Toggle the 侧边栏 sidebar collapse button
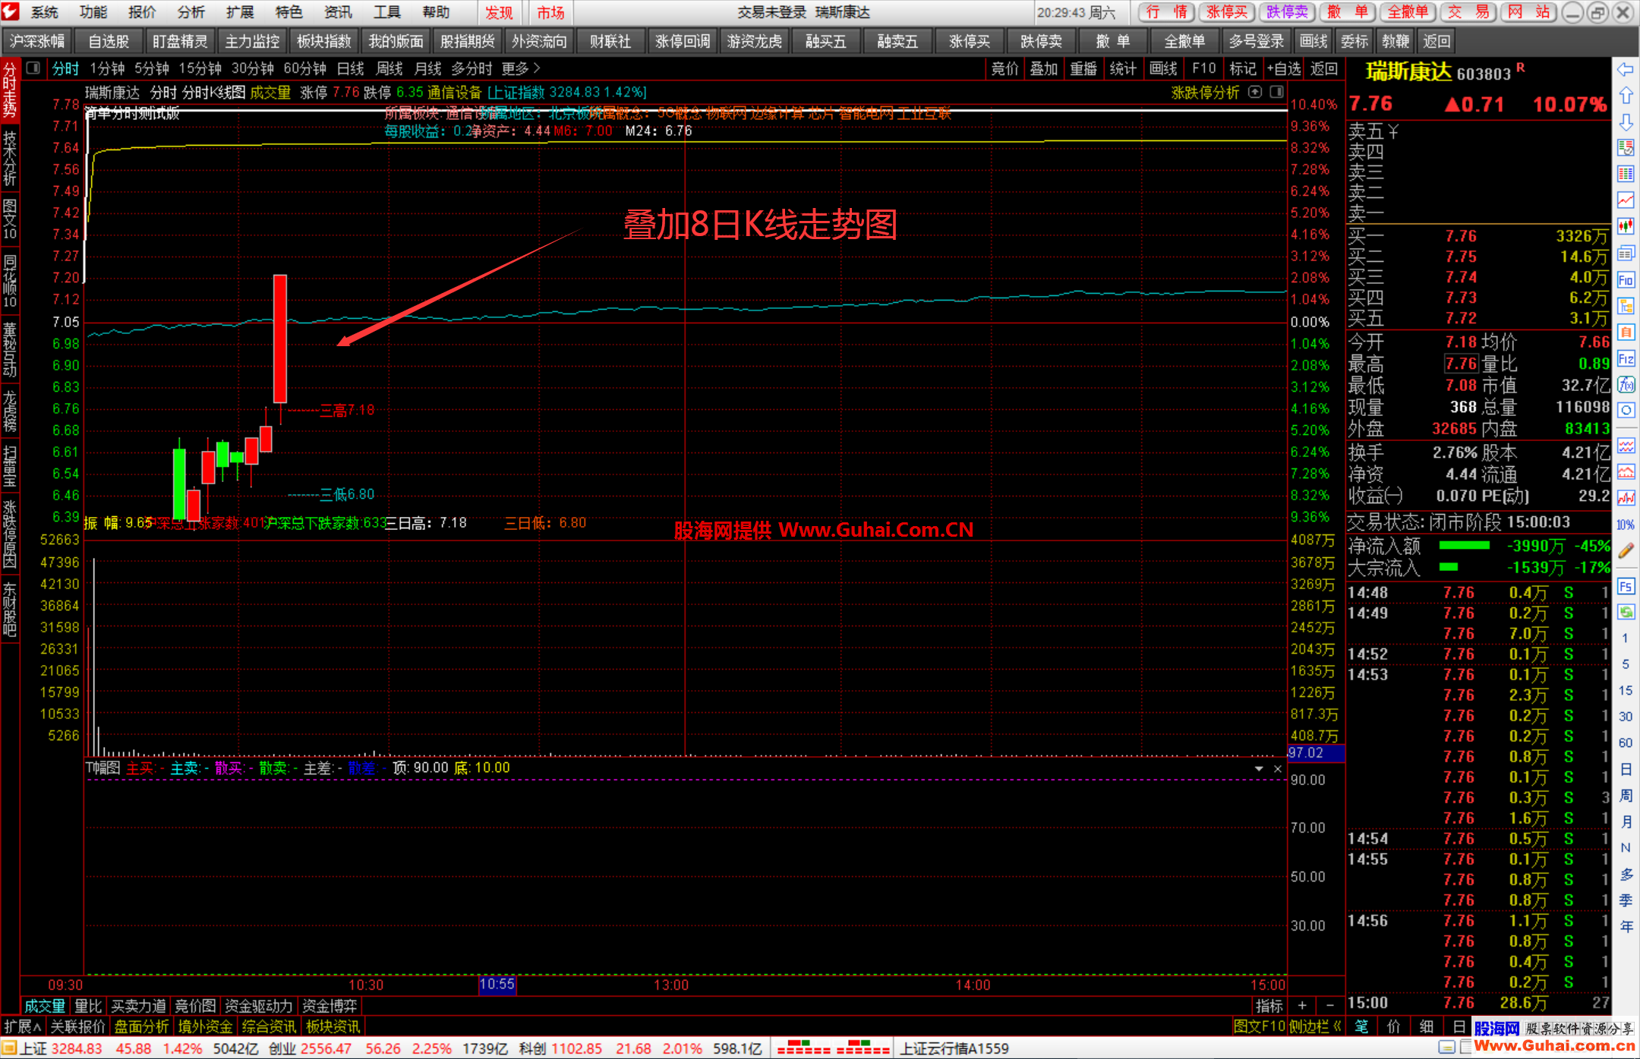The image size is (1640, 1059). point(1315,1026)
